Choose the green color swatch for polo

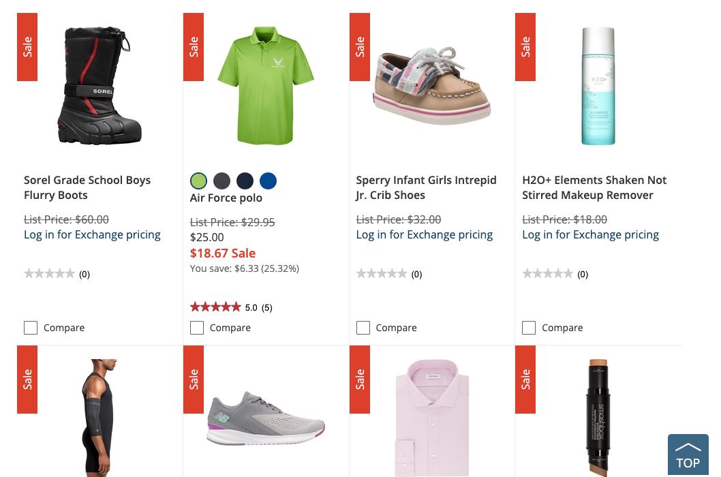[x=198, y=181]
